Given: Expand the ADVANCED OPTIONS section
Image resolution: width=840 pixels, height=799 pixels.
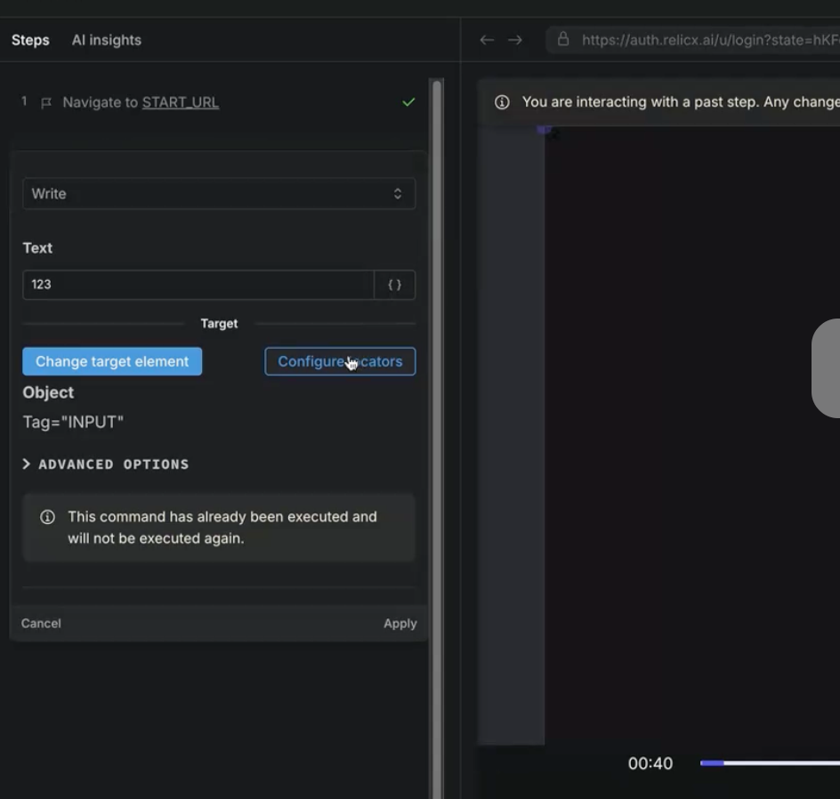Looking at the screenshot, I should click(x=105, y=464).
